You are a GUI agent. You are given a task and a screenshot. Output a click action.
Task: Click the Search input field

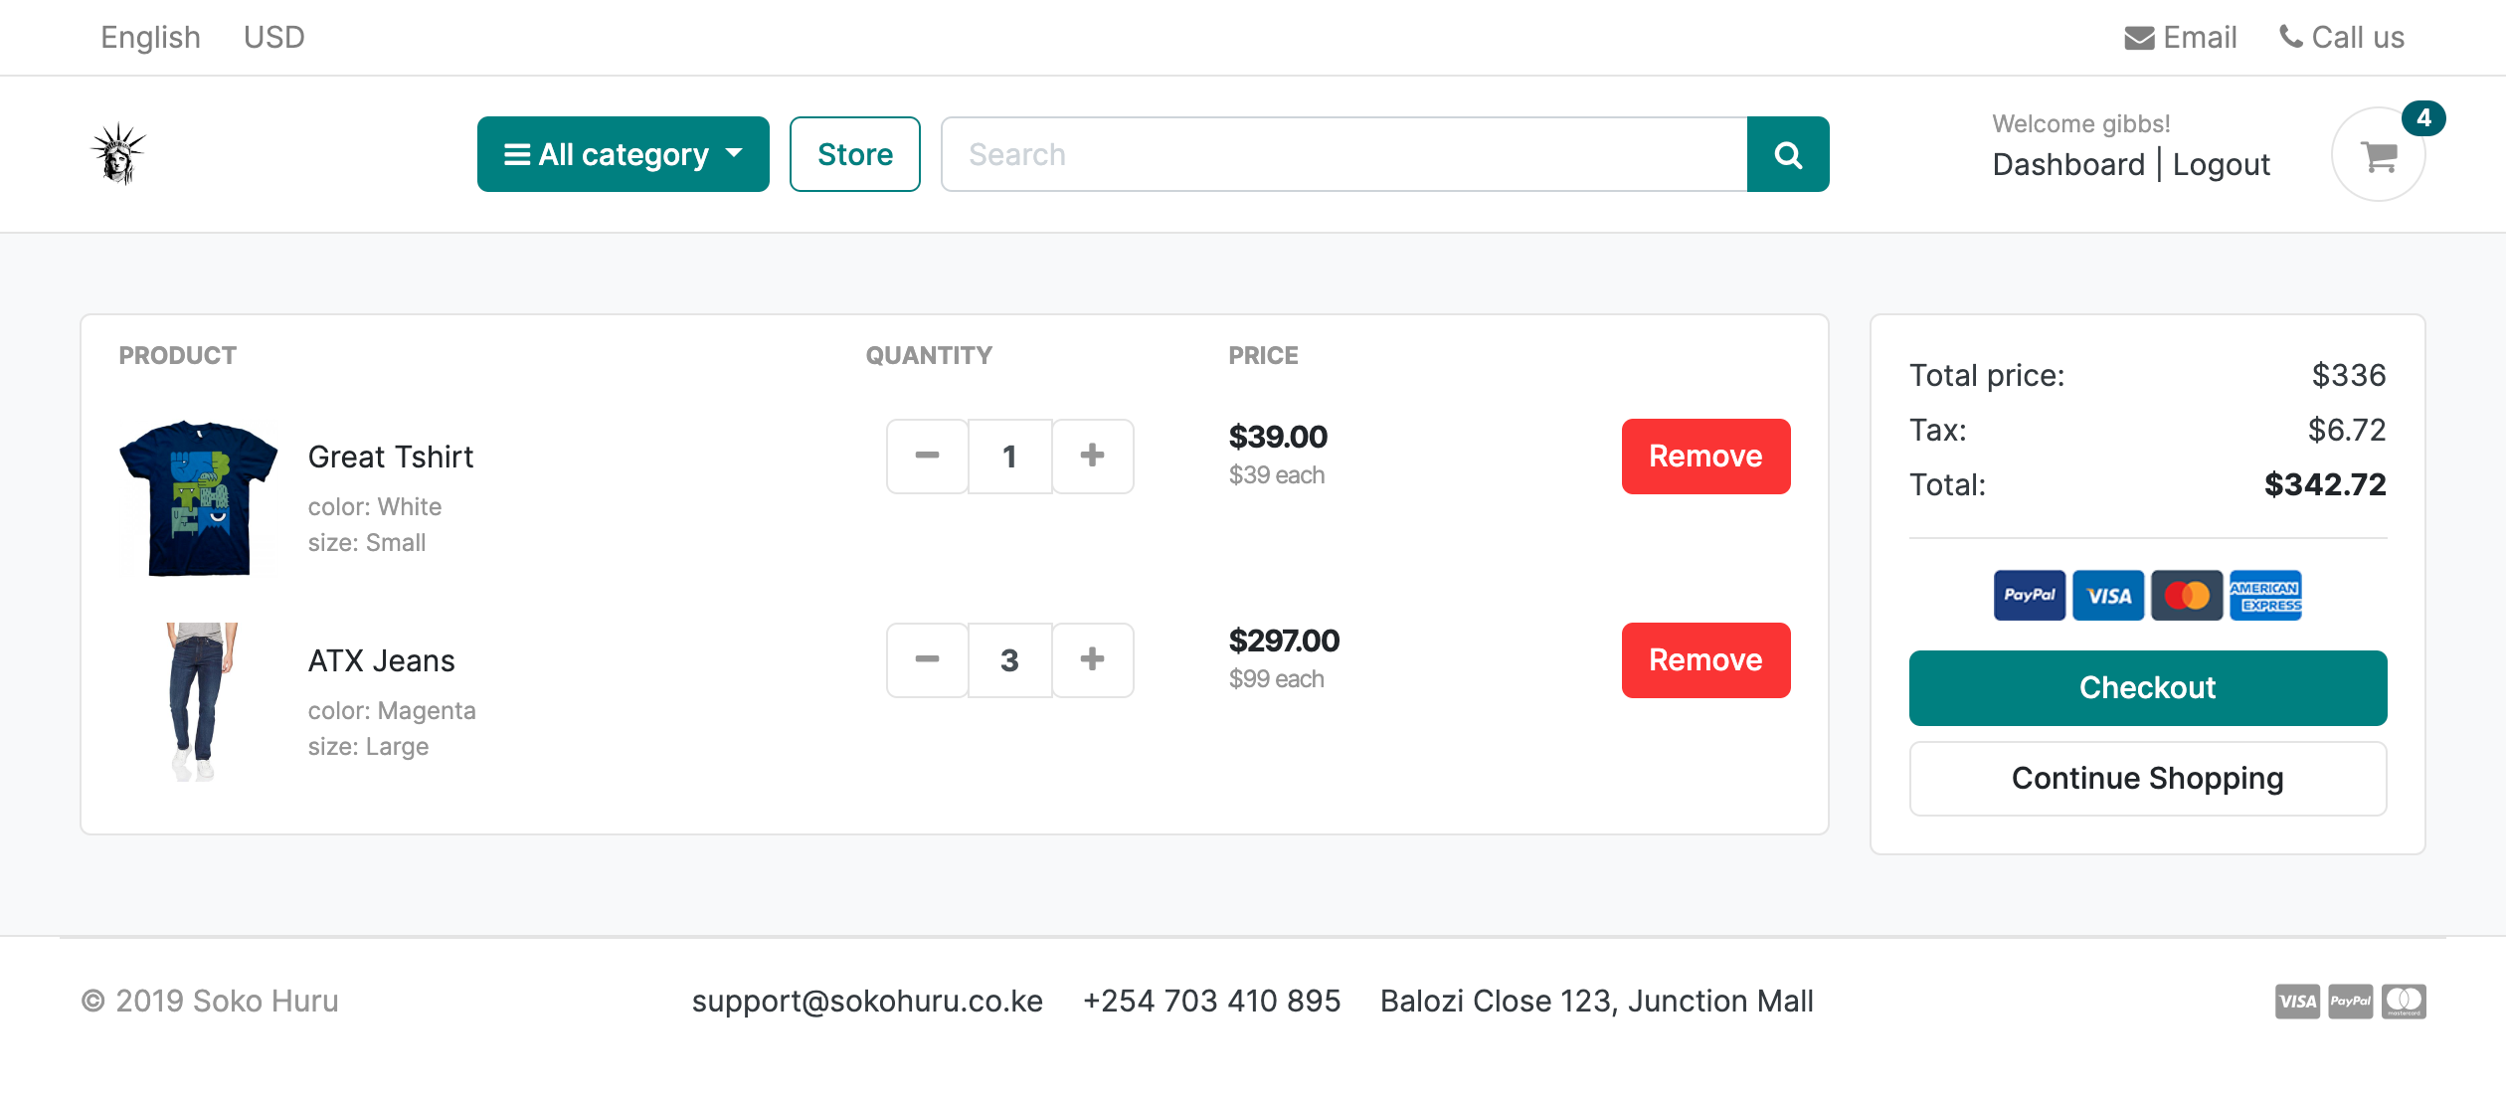(1342, 154)
